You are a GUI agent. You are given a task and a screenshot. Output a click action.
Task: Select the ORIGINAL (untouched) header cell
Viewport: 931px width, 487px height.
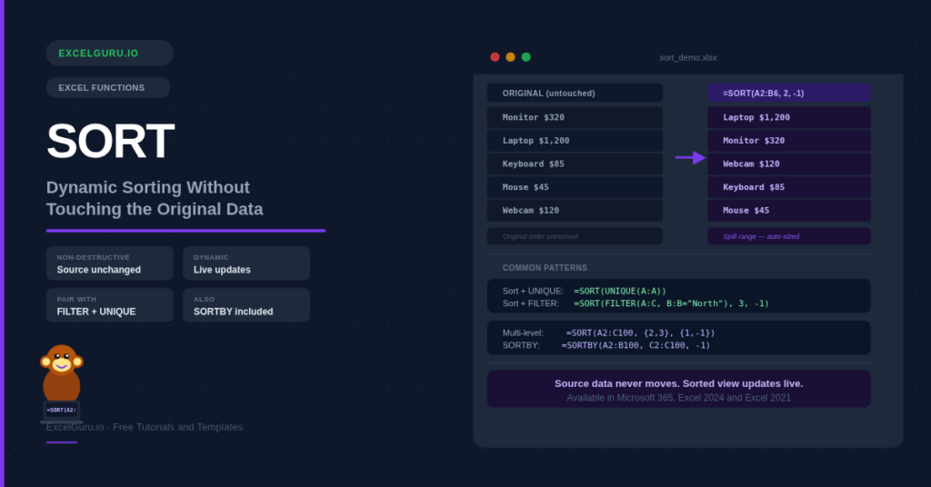tap(575, 93)
